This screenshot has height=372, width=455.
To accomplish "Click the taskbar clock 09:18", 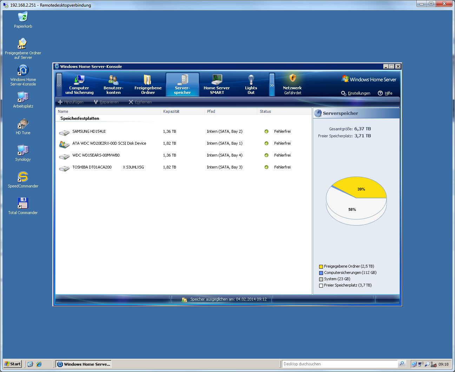I will [x=443, y=364].
